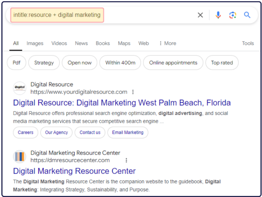Open Google Lens image search
262x197 pixels.
232,15
